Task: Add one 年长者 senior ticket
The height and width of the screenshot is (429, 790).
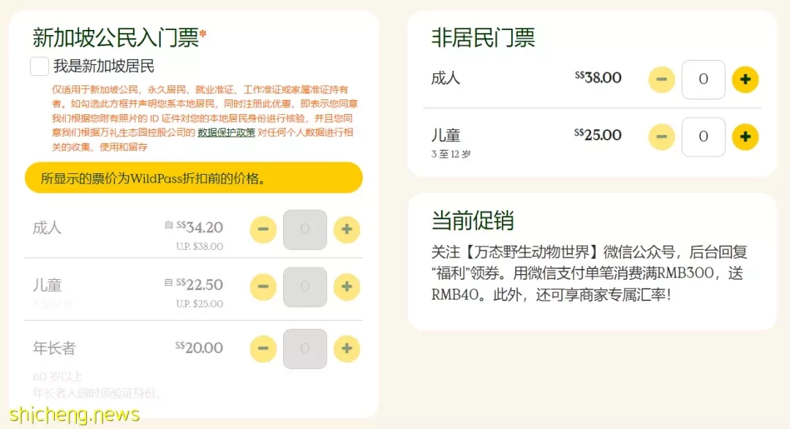Action: point(347,349)
